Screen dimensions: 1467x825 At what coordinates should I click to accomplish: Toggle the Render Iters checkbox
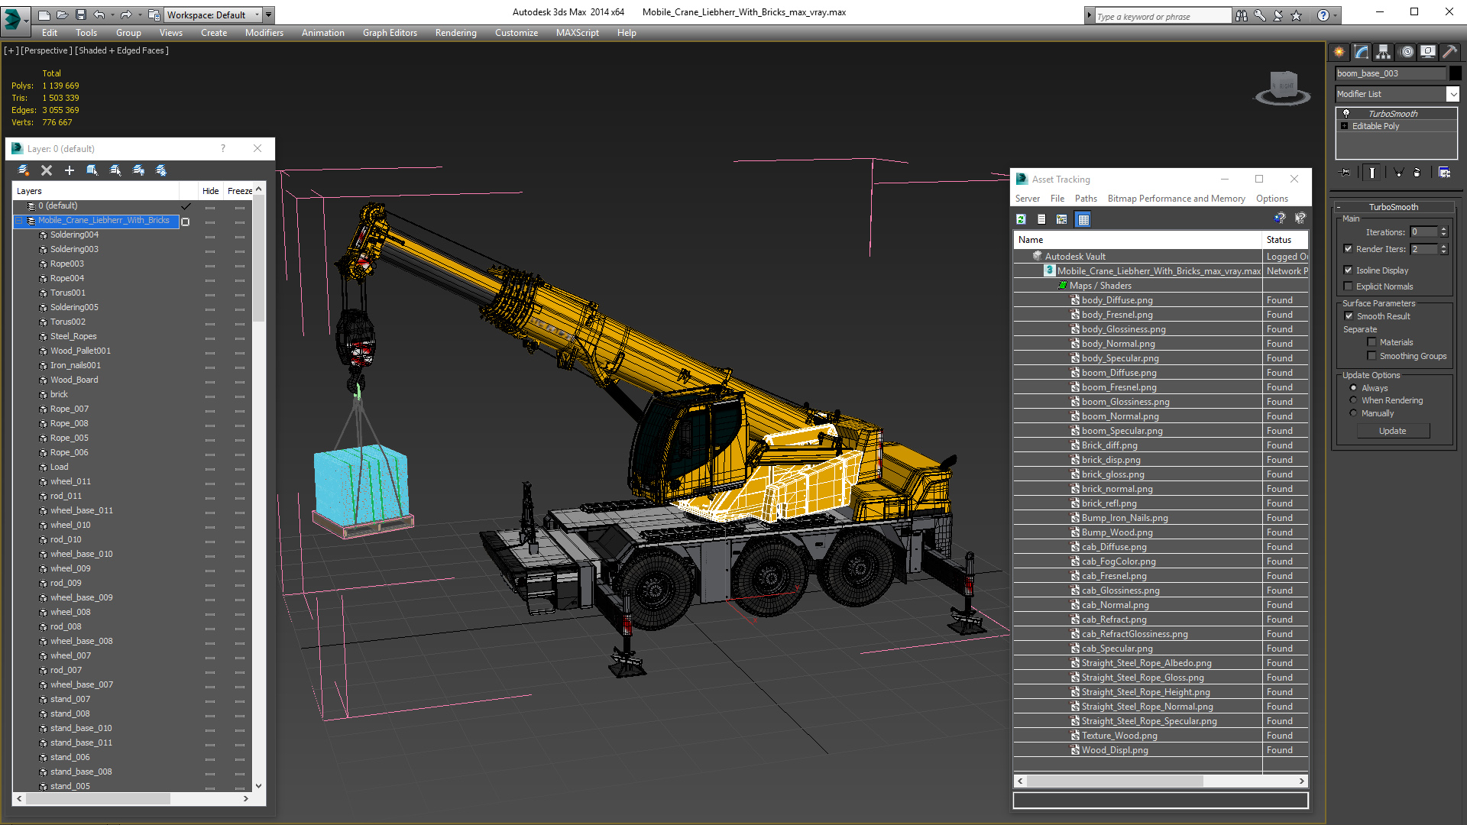pos(1348,249)
